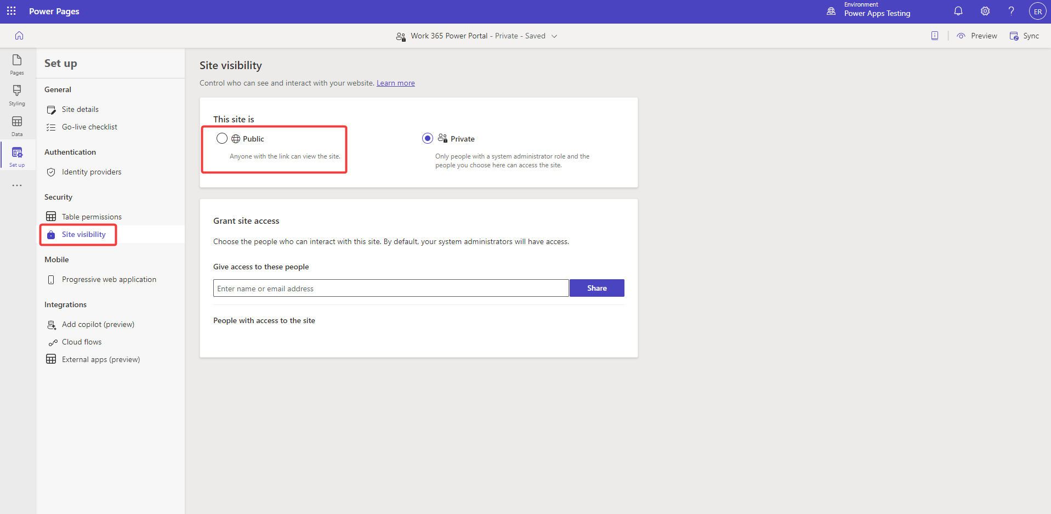Viewport: 1051px width, 514px height.
Task: Click the Progressive web application phone icon
Action: (51, 280)
